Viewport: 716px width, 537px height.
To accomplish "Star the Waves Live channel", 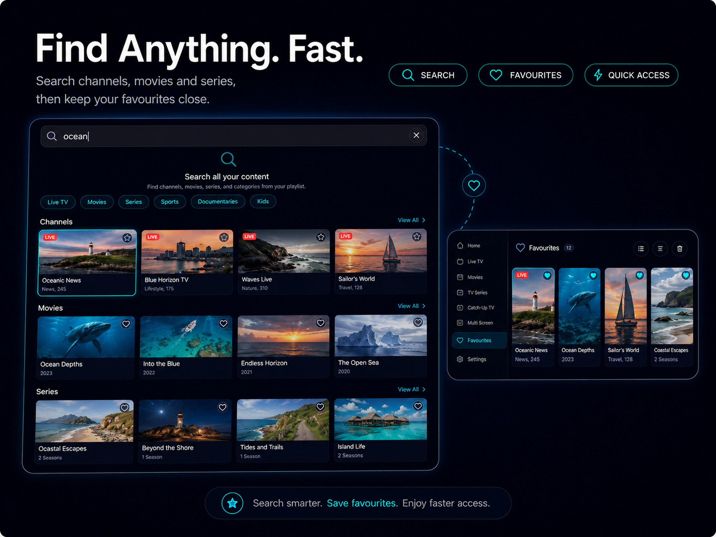I will pos(321,237).
